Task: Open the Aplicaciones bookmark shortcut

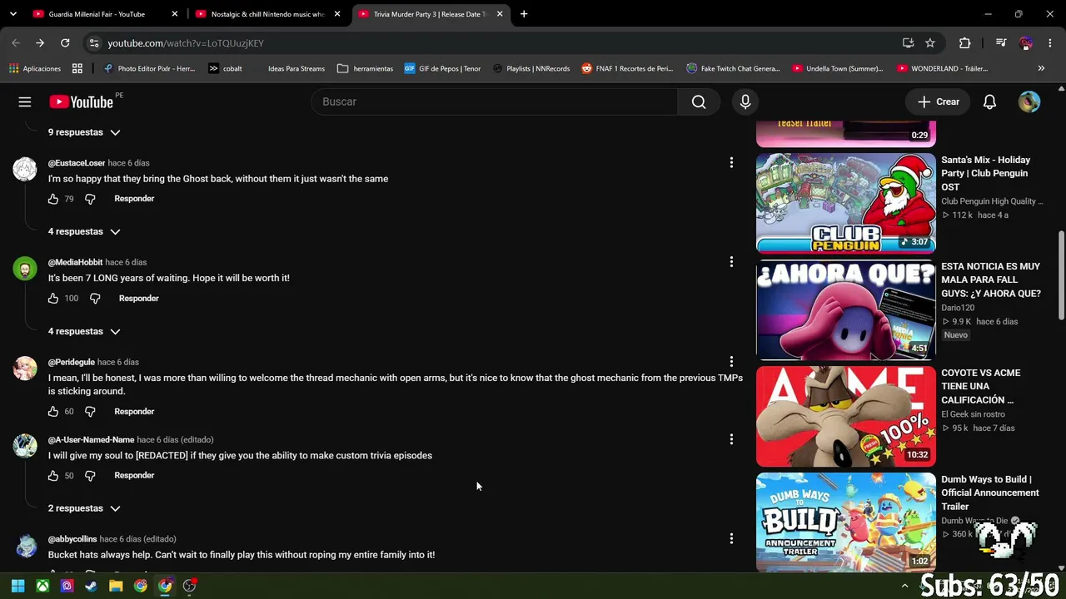Action: tap(35, 68)
